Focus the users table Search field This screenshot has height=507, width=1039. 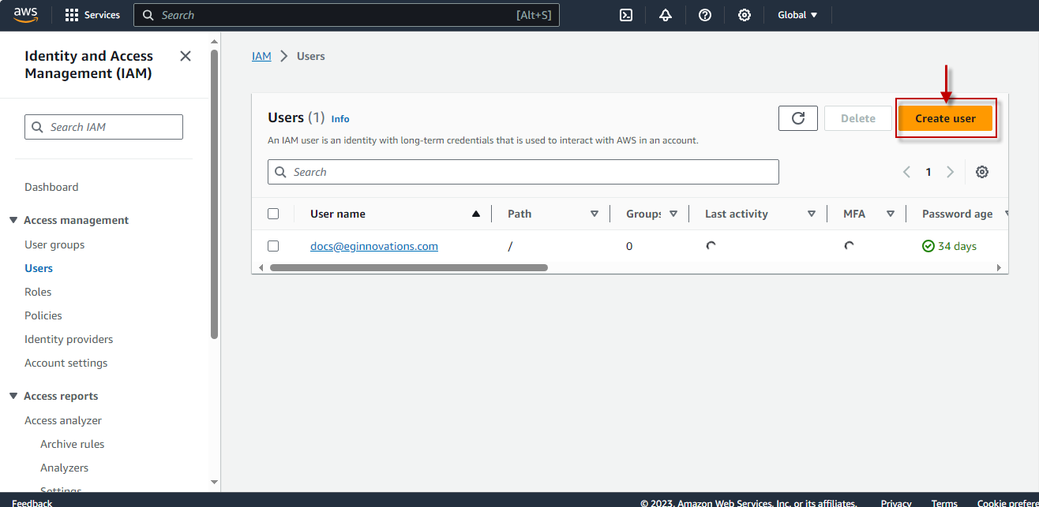523,172
